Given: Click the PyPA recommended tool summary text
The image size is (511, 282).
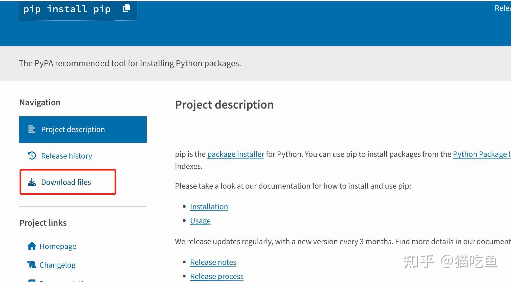Looking at the screenshot, I should [x=130, y=63].
